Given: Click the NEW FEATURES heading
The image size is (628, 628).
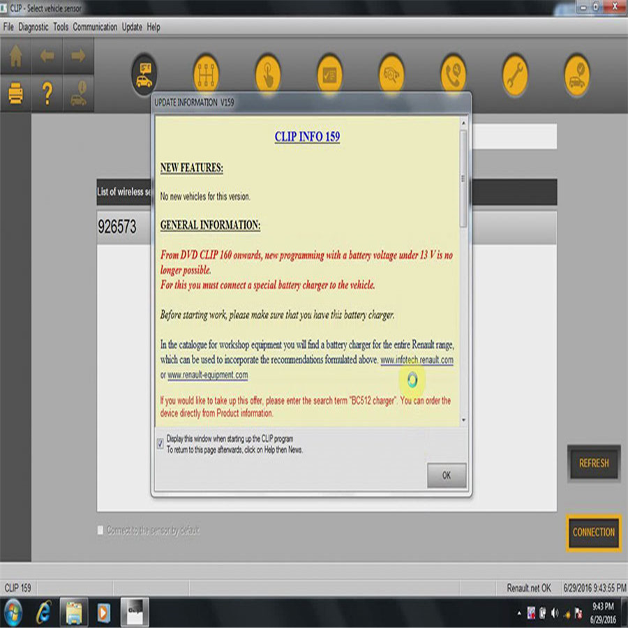Looking at the screenshot, I should pyautogui.click(x=191, y=167).
